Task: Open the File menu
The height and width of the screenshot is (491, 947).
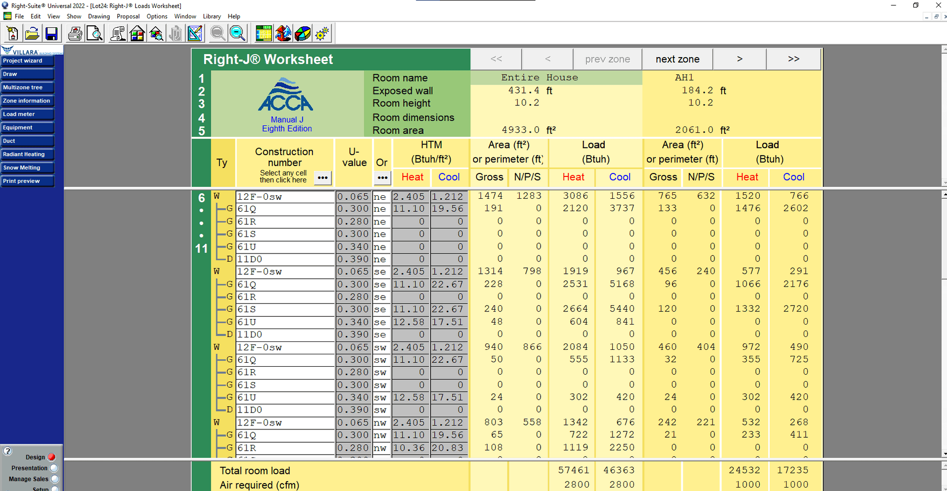Action: pyautogui.click(x=19, y=16)
